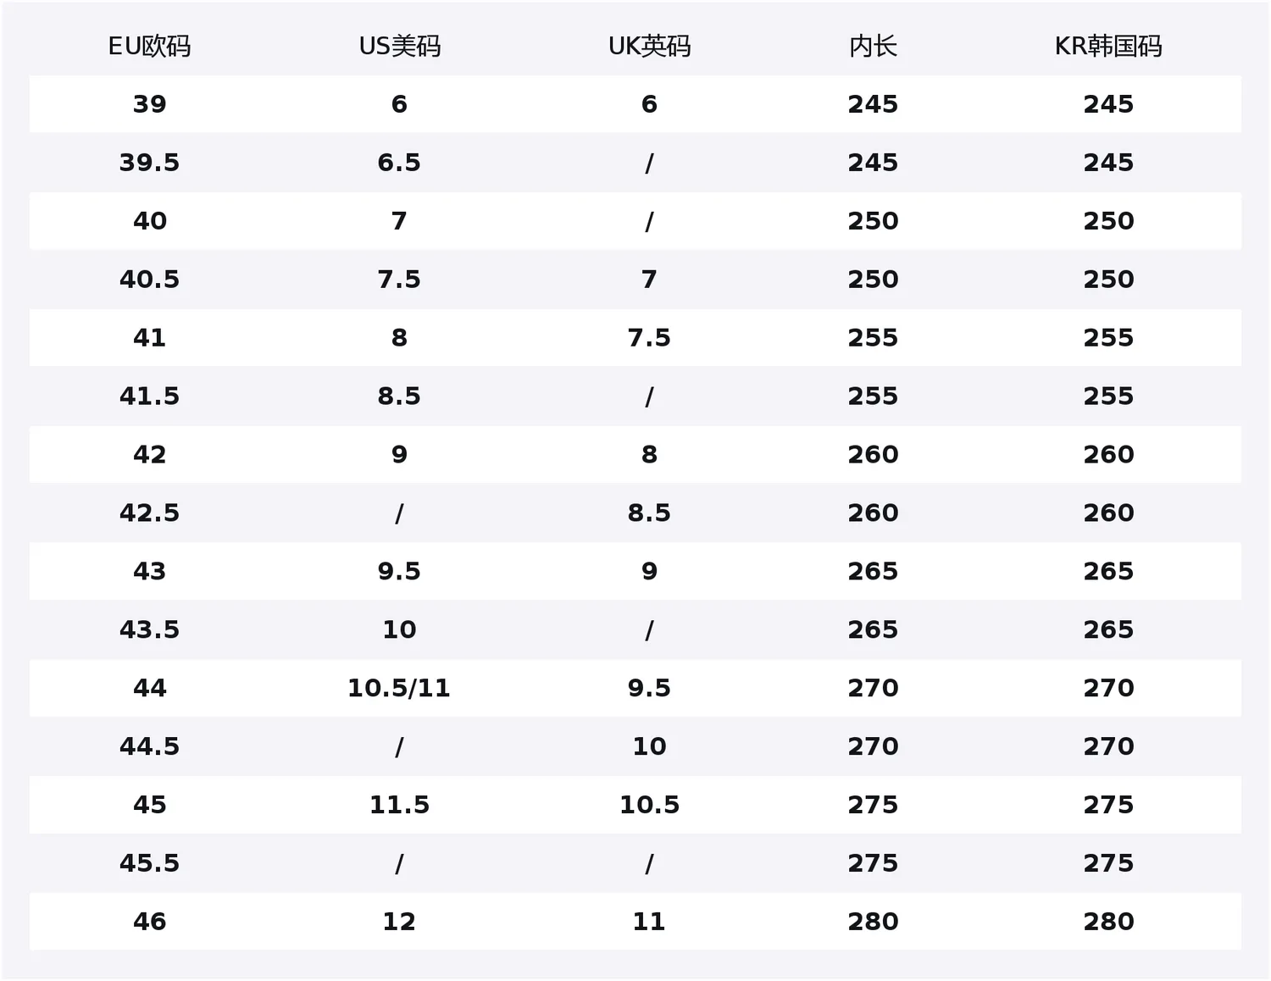Select EU size 41 cell
This screenshot has width=1271, height=981.
tap(149, 338)
